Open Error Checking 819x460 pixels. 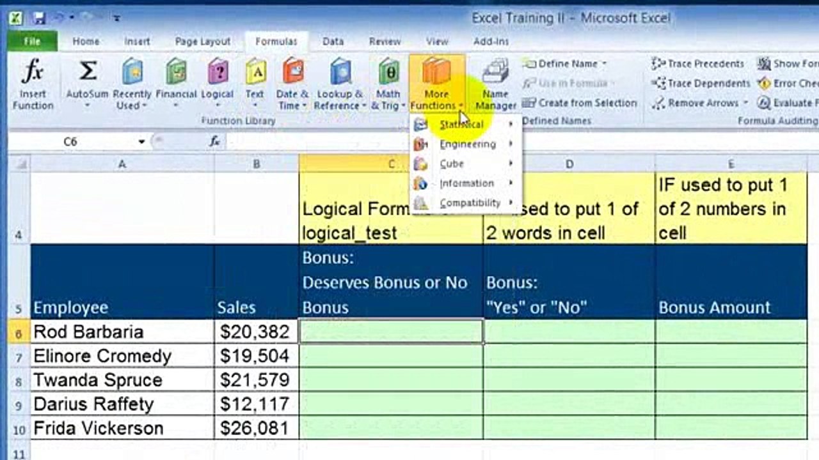(x=788, y=83)
